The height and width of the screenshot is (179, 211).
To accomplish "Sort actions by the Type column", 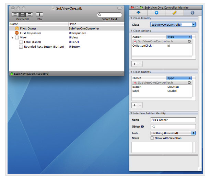I will point(179,37).
